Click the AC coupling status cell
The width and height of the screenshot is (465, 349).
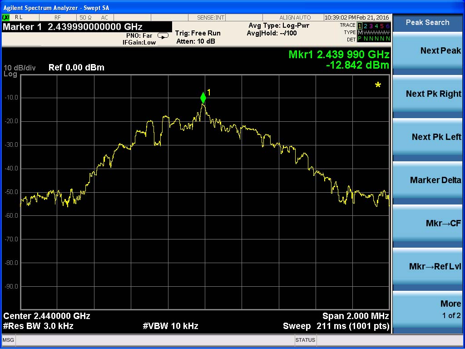point(104,18)
